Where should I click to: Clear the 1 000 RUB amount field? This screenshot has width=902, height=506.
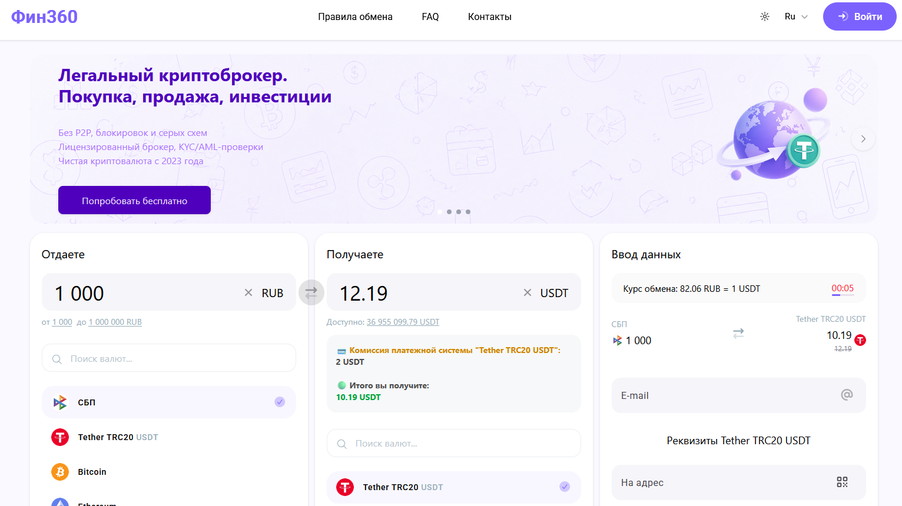click(x=248, y=292)
